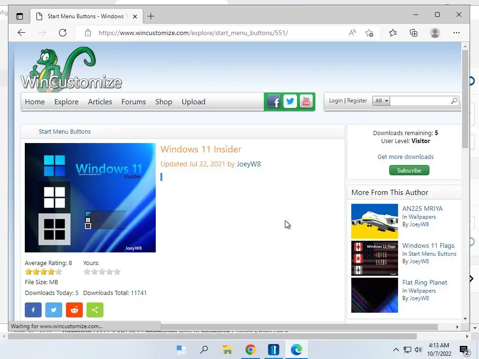Click Get more downloads link
This screenshot has height=359, width=479.
coord(406,157)
